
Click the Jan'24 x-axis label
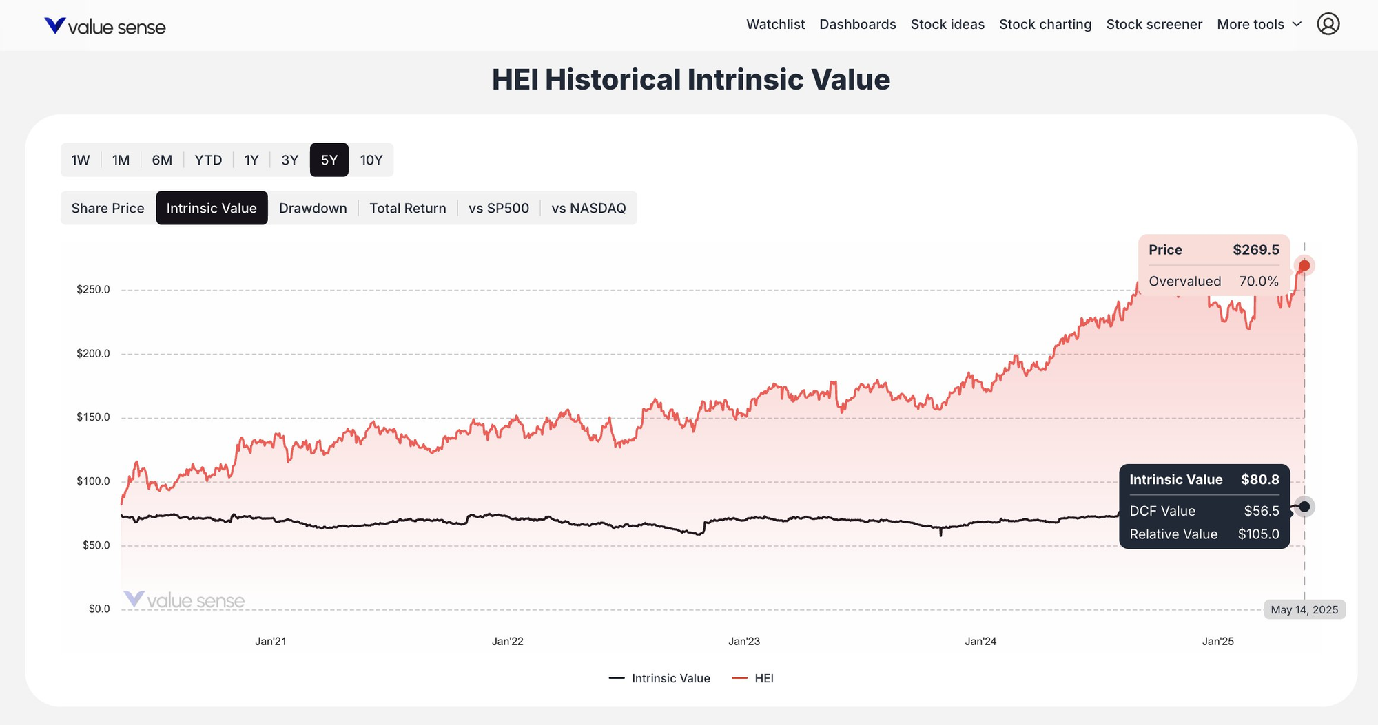[x=980, y=641]
